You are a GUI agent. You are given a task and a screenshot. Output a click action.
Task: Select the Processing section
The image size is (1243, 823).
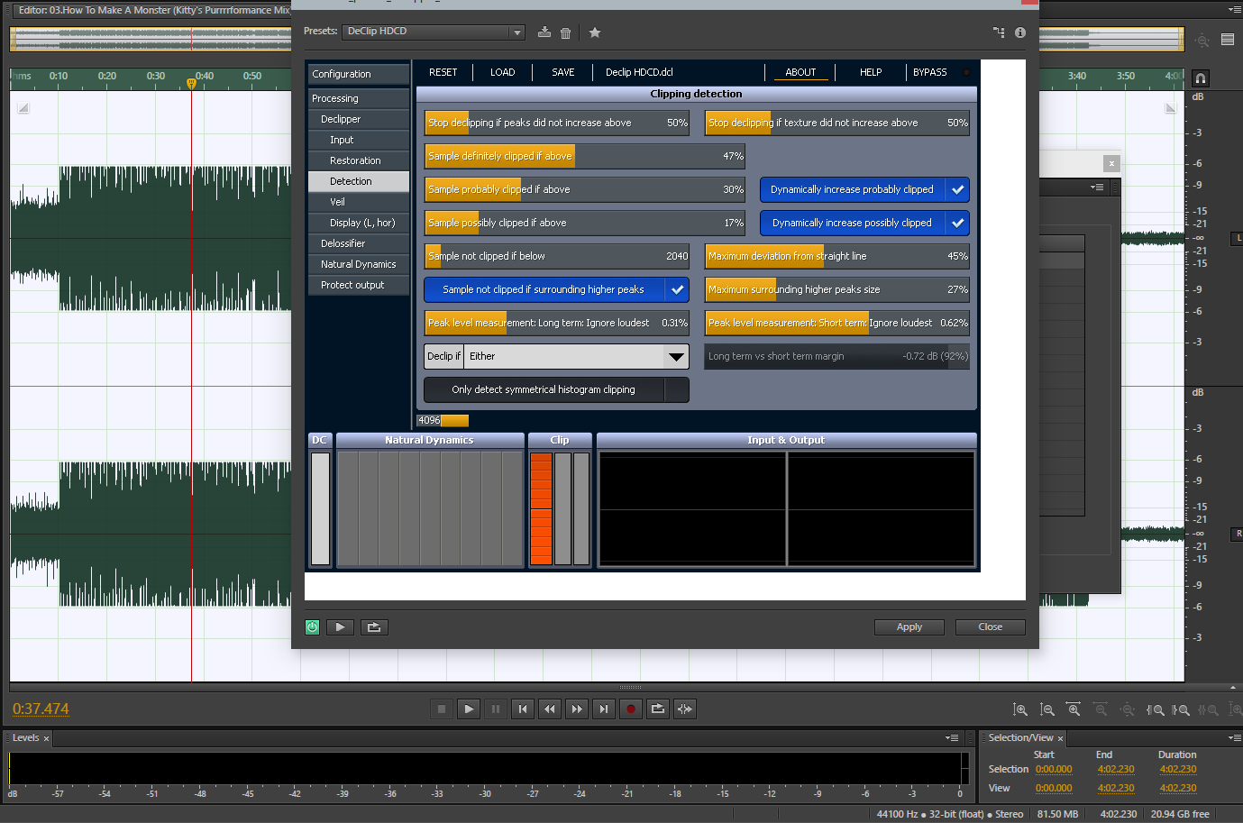pos(359,98)
